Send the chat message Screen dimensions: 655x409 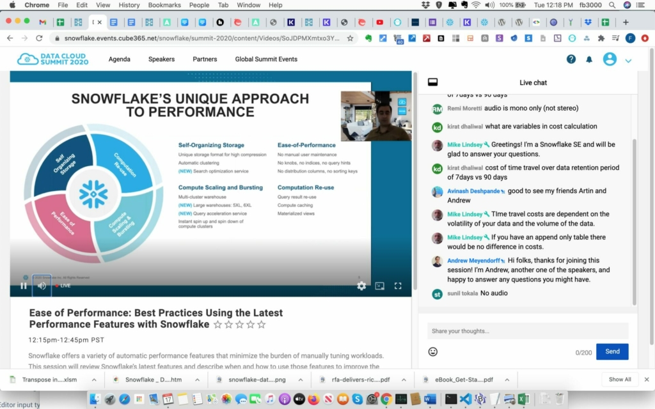612,351
